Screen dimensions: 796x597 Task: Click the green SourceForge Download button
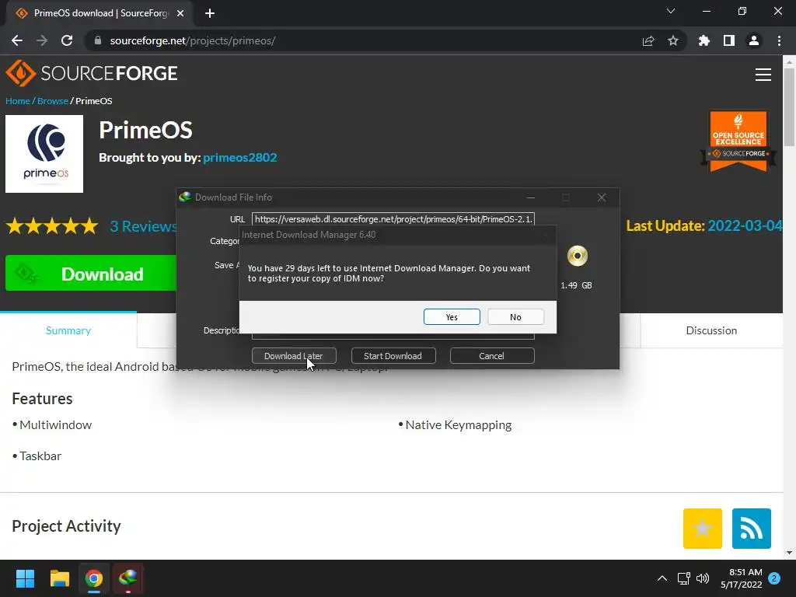[x=92, y=273]
